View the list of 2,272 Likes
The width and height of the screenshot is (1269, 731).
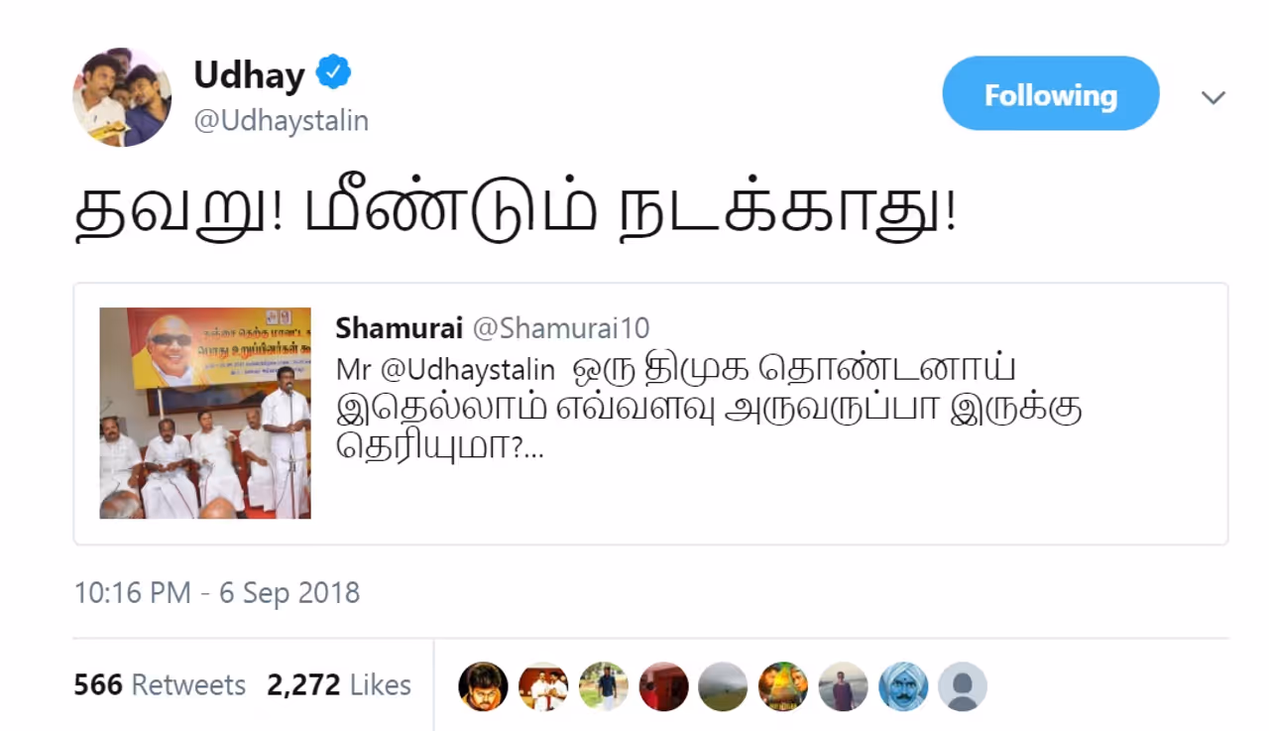339,685
